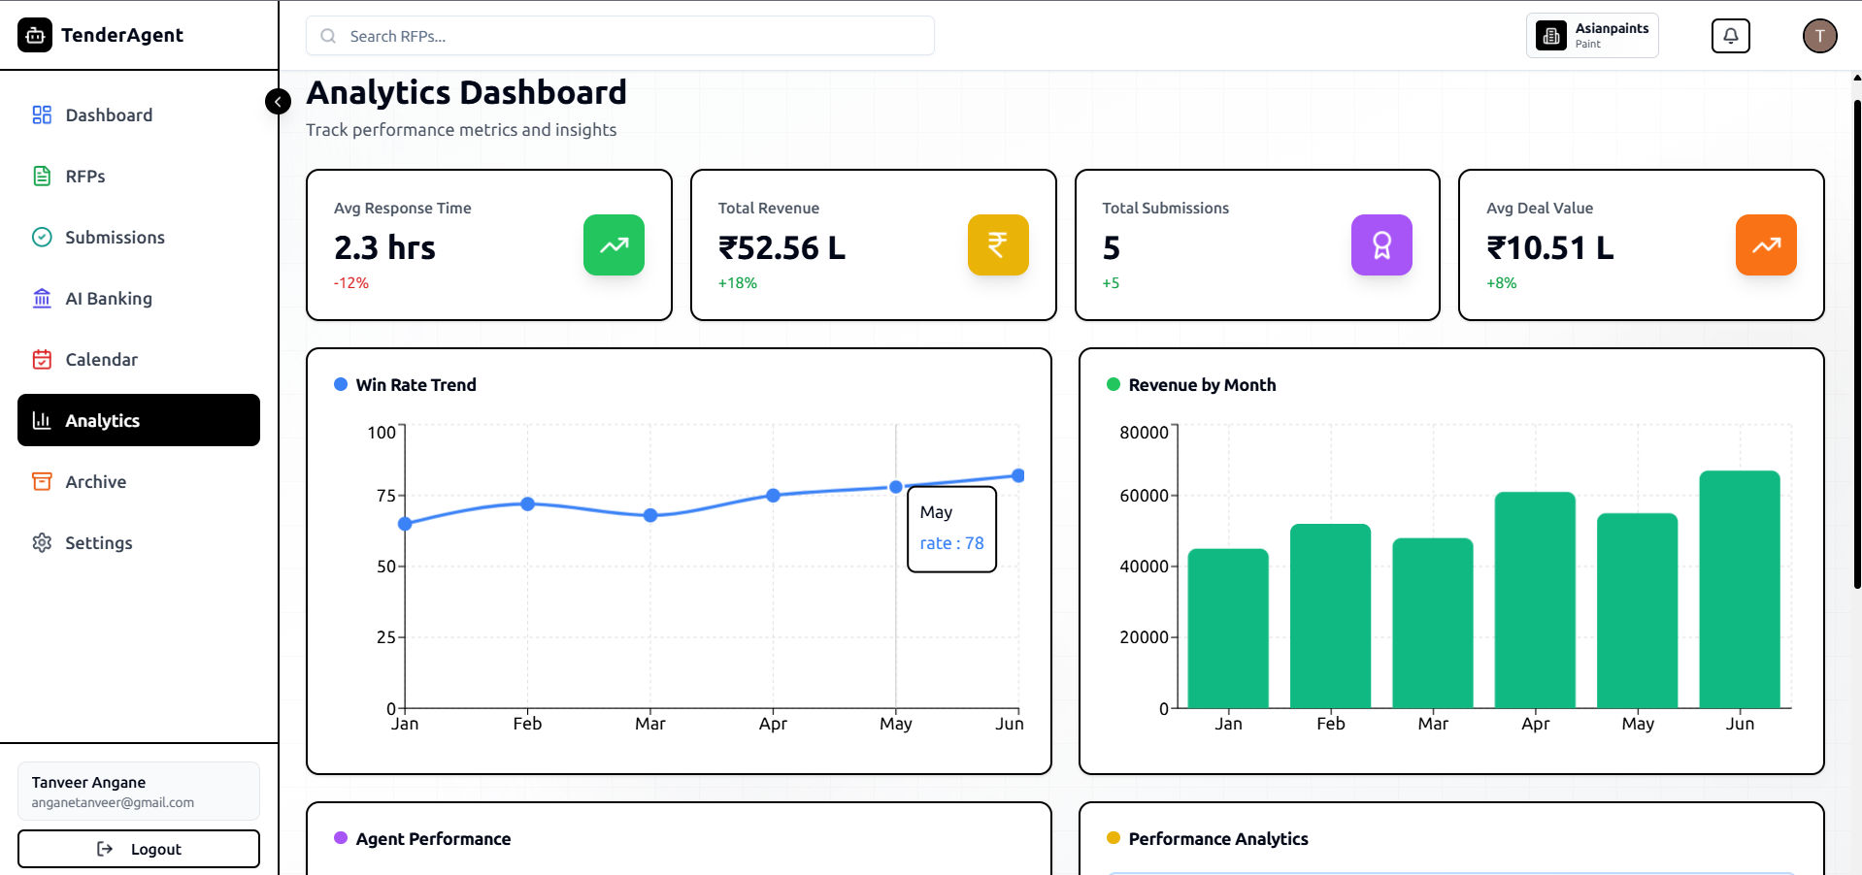Focus the Search RFPs input field

(x=620, y=36)
